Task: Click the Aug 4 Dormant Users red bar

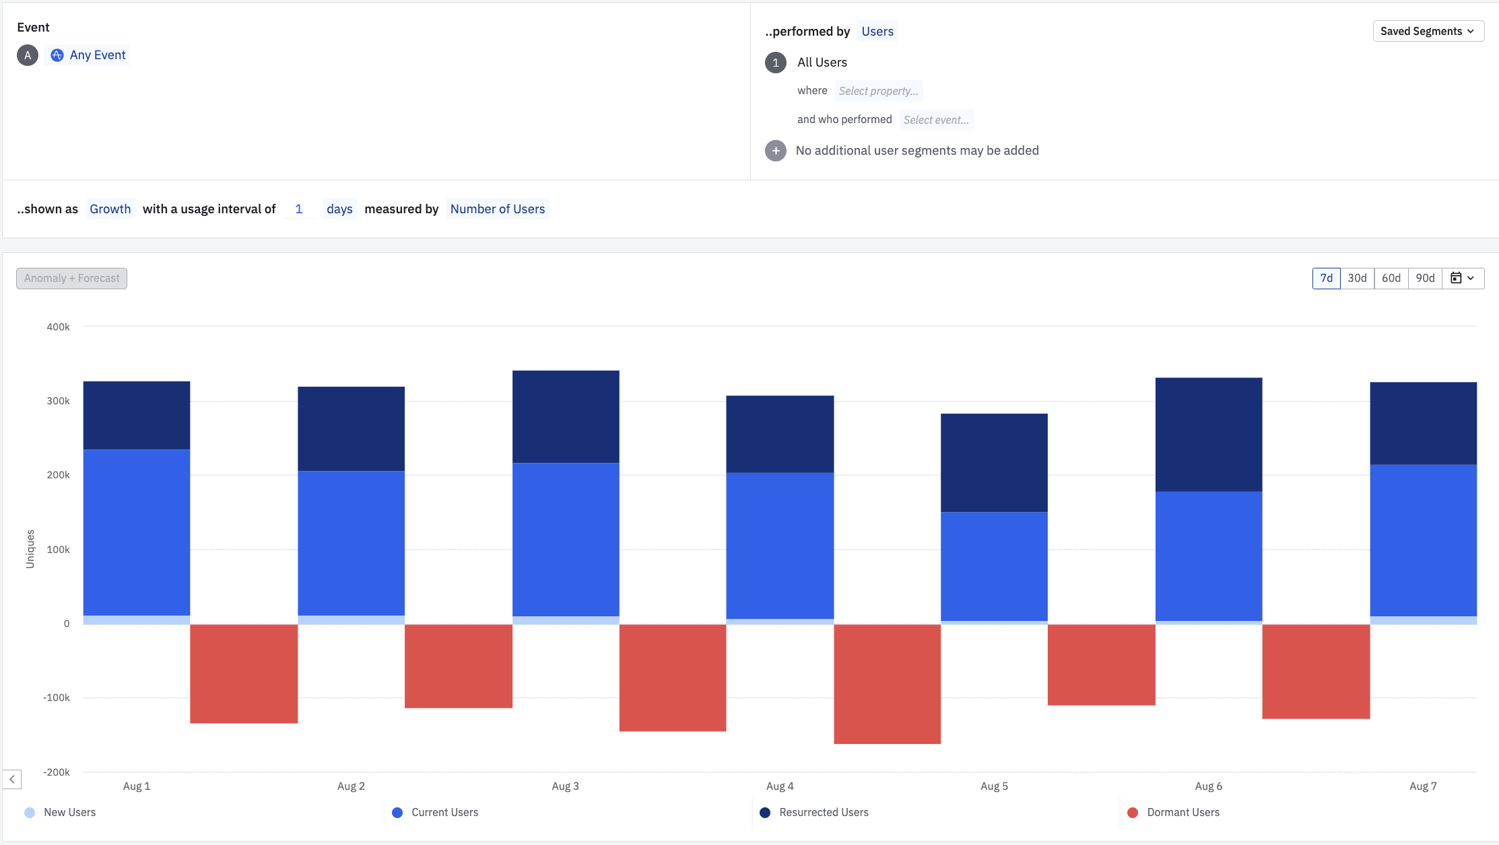Action: point(887,684)
